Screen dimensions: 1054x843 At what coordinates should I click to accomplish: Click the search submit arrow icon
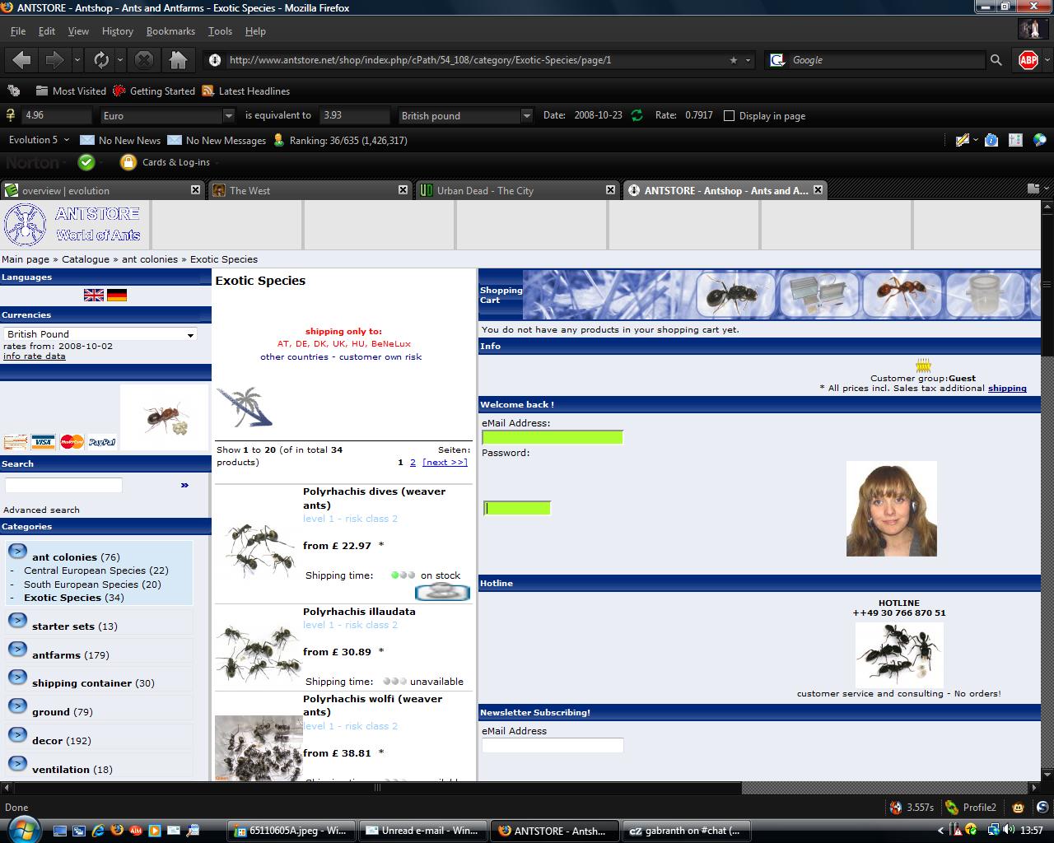184,485
